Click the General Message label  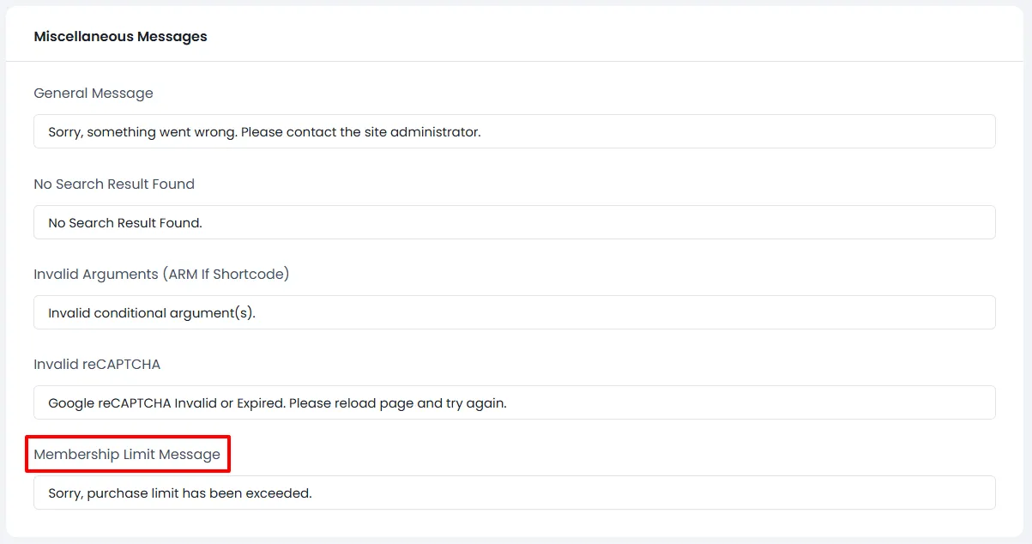(x=93, y=93)
